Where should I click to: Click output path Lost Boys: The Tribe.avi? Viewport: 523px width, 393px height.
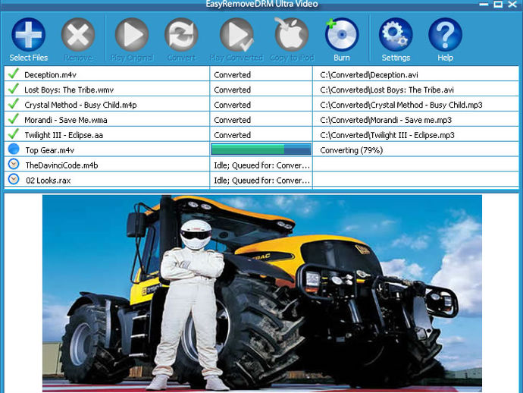click(387, 90)
